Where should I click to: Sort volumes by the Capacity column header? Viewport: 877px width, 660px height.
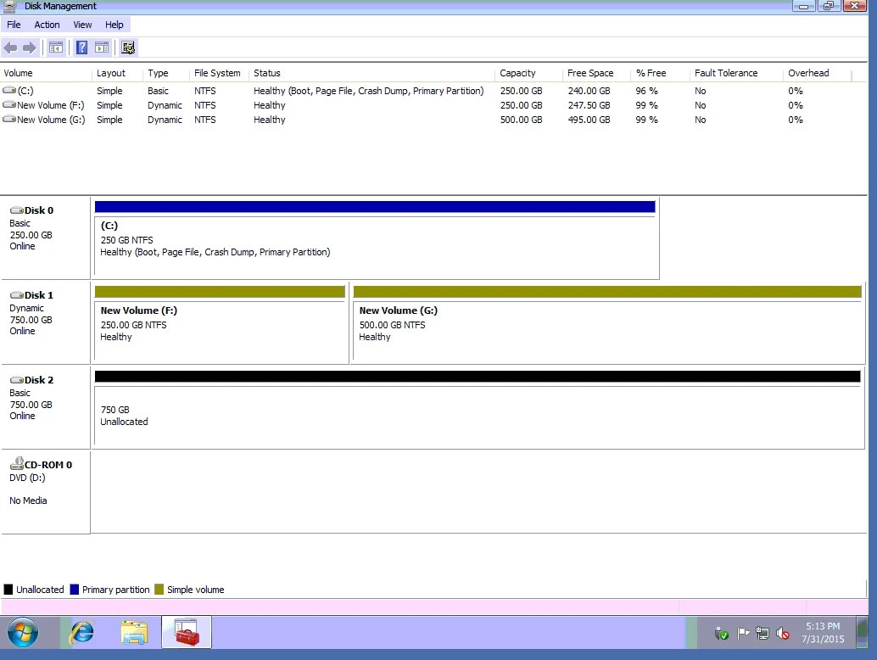coord(517,73)
